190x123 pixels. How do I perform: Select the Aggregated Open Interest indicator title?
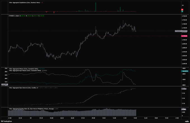click(x=23, y=88)
